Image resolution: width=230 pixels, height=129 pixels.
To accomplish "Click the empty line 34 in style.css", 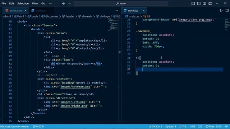I will (x=180, y=69).
